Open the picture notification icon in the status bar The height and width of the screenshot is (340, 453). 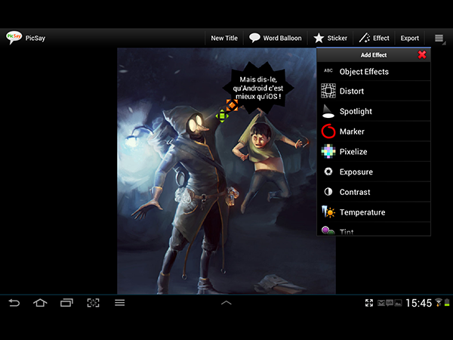pyautogui.click(x=398, y=303)
